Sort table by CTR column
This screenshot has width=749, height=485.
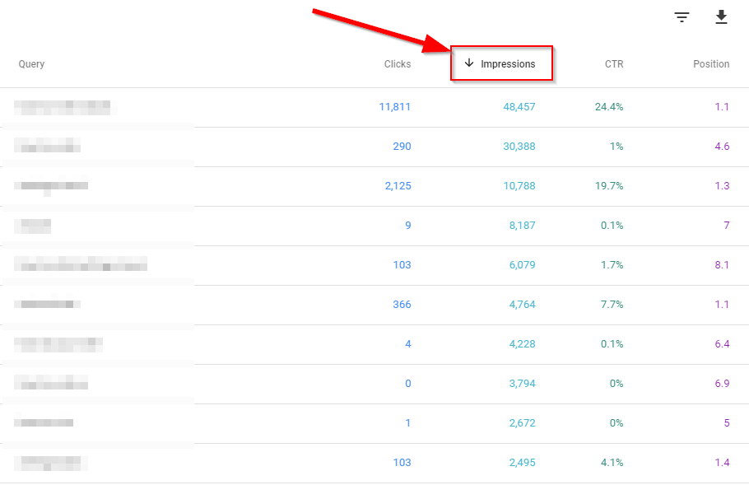pos(613,64)
